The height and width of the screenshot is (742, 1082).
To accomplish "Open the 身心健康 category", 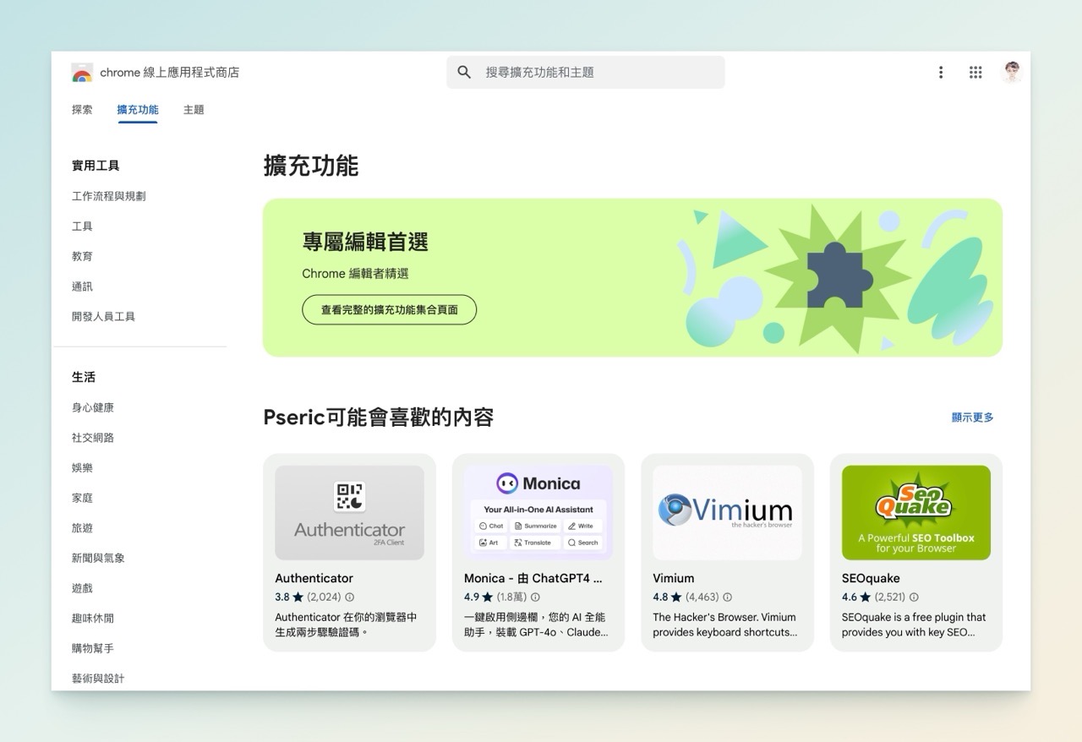I will (x=93, y=407).
